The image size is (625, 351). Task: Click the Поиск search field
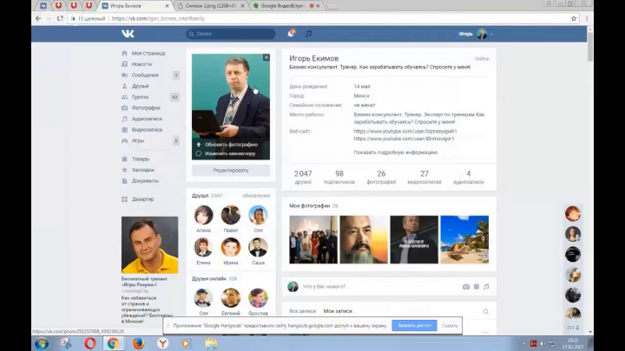click(231, 34)
